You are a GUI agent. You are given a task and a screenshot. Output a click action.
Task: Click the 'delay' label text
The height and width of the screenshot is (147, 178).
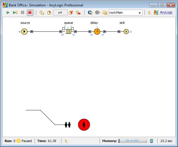(94, 23)
